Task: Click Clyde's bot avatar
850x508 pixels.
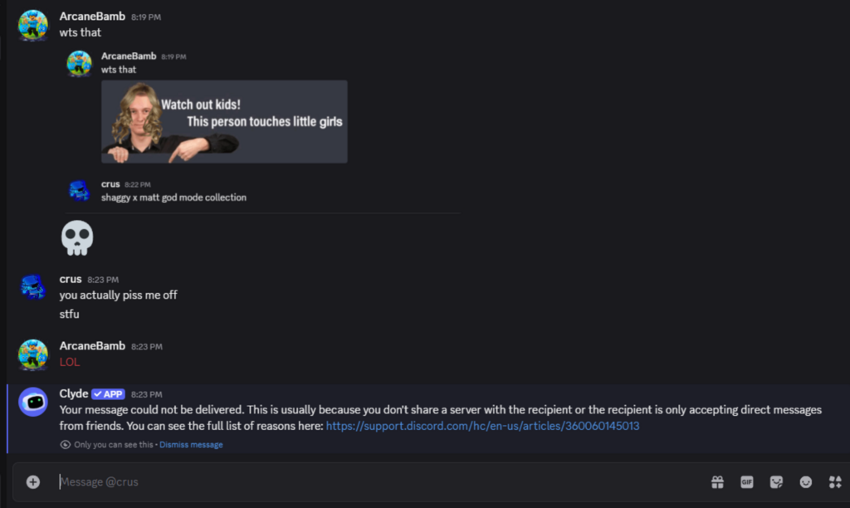Action: tap(33, 402)
